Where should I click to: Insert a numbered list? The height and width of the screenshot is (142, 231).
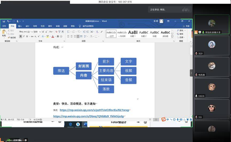pos(74,32)
